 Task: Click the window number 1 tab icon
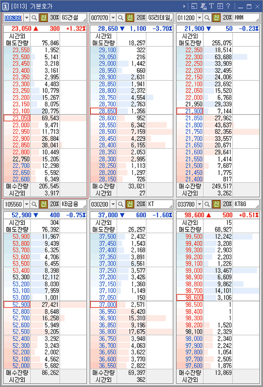[x=5, y=6]
